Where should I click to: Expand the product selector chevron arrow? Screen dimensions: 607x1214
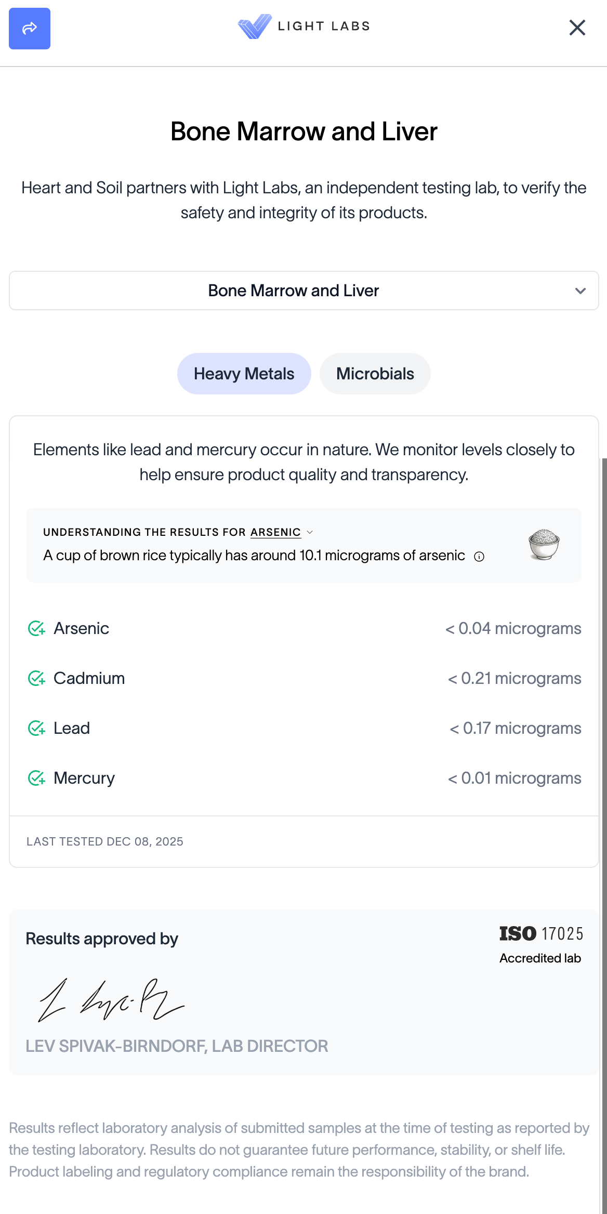click(x=580, y=291)
